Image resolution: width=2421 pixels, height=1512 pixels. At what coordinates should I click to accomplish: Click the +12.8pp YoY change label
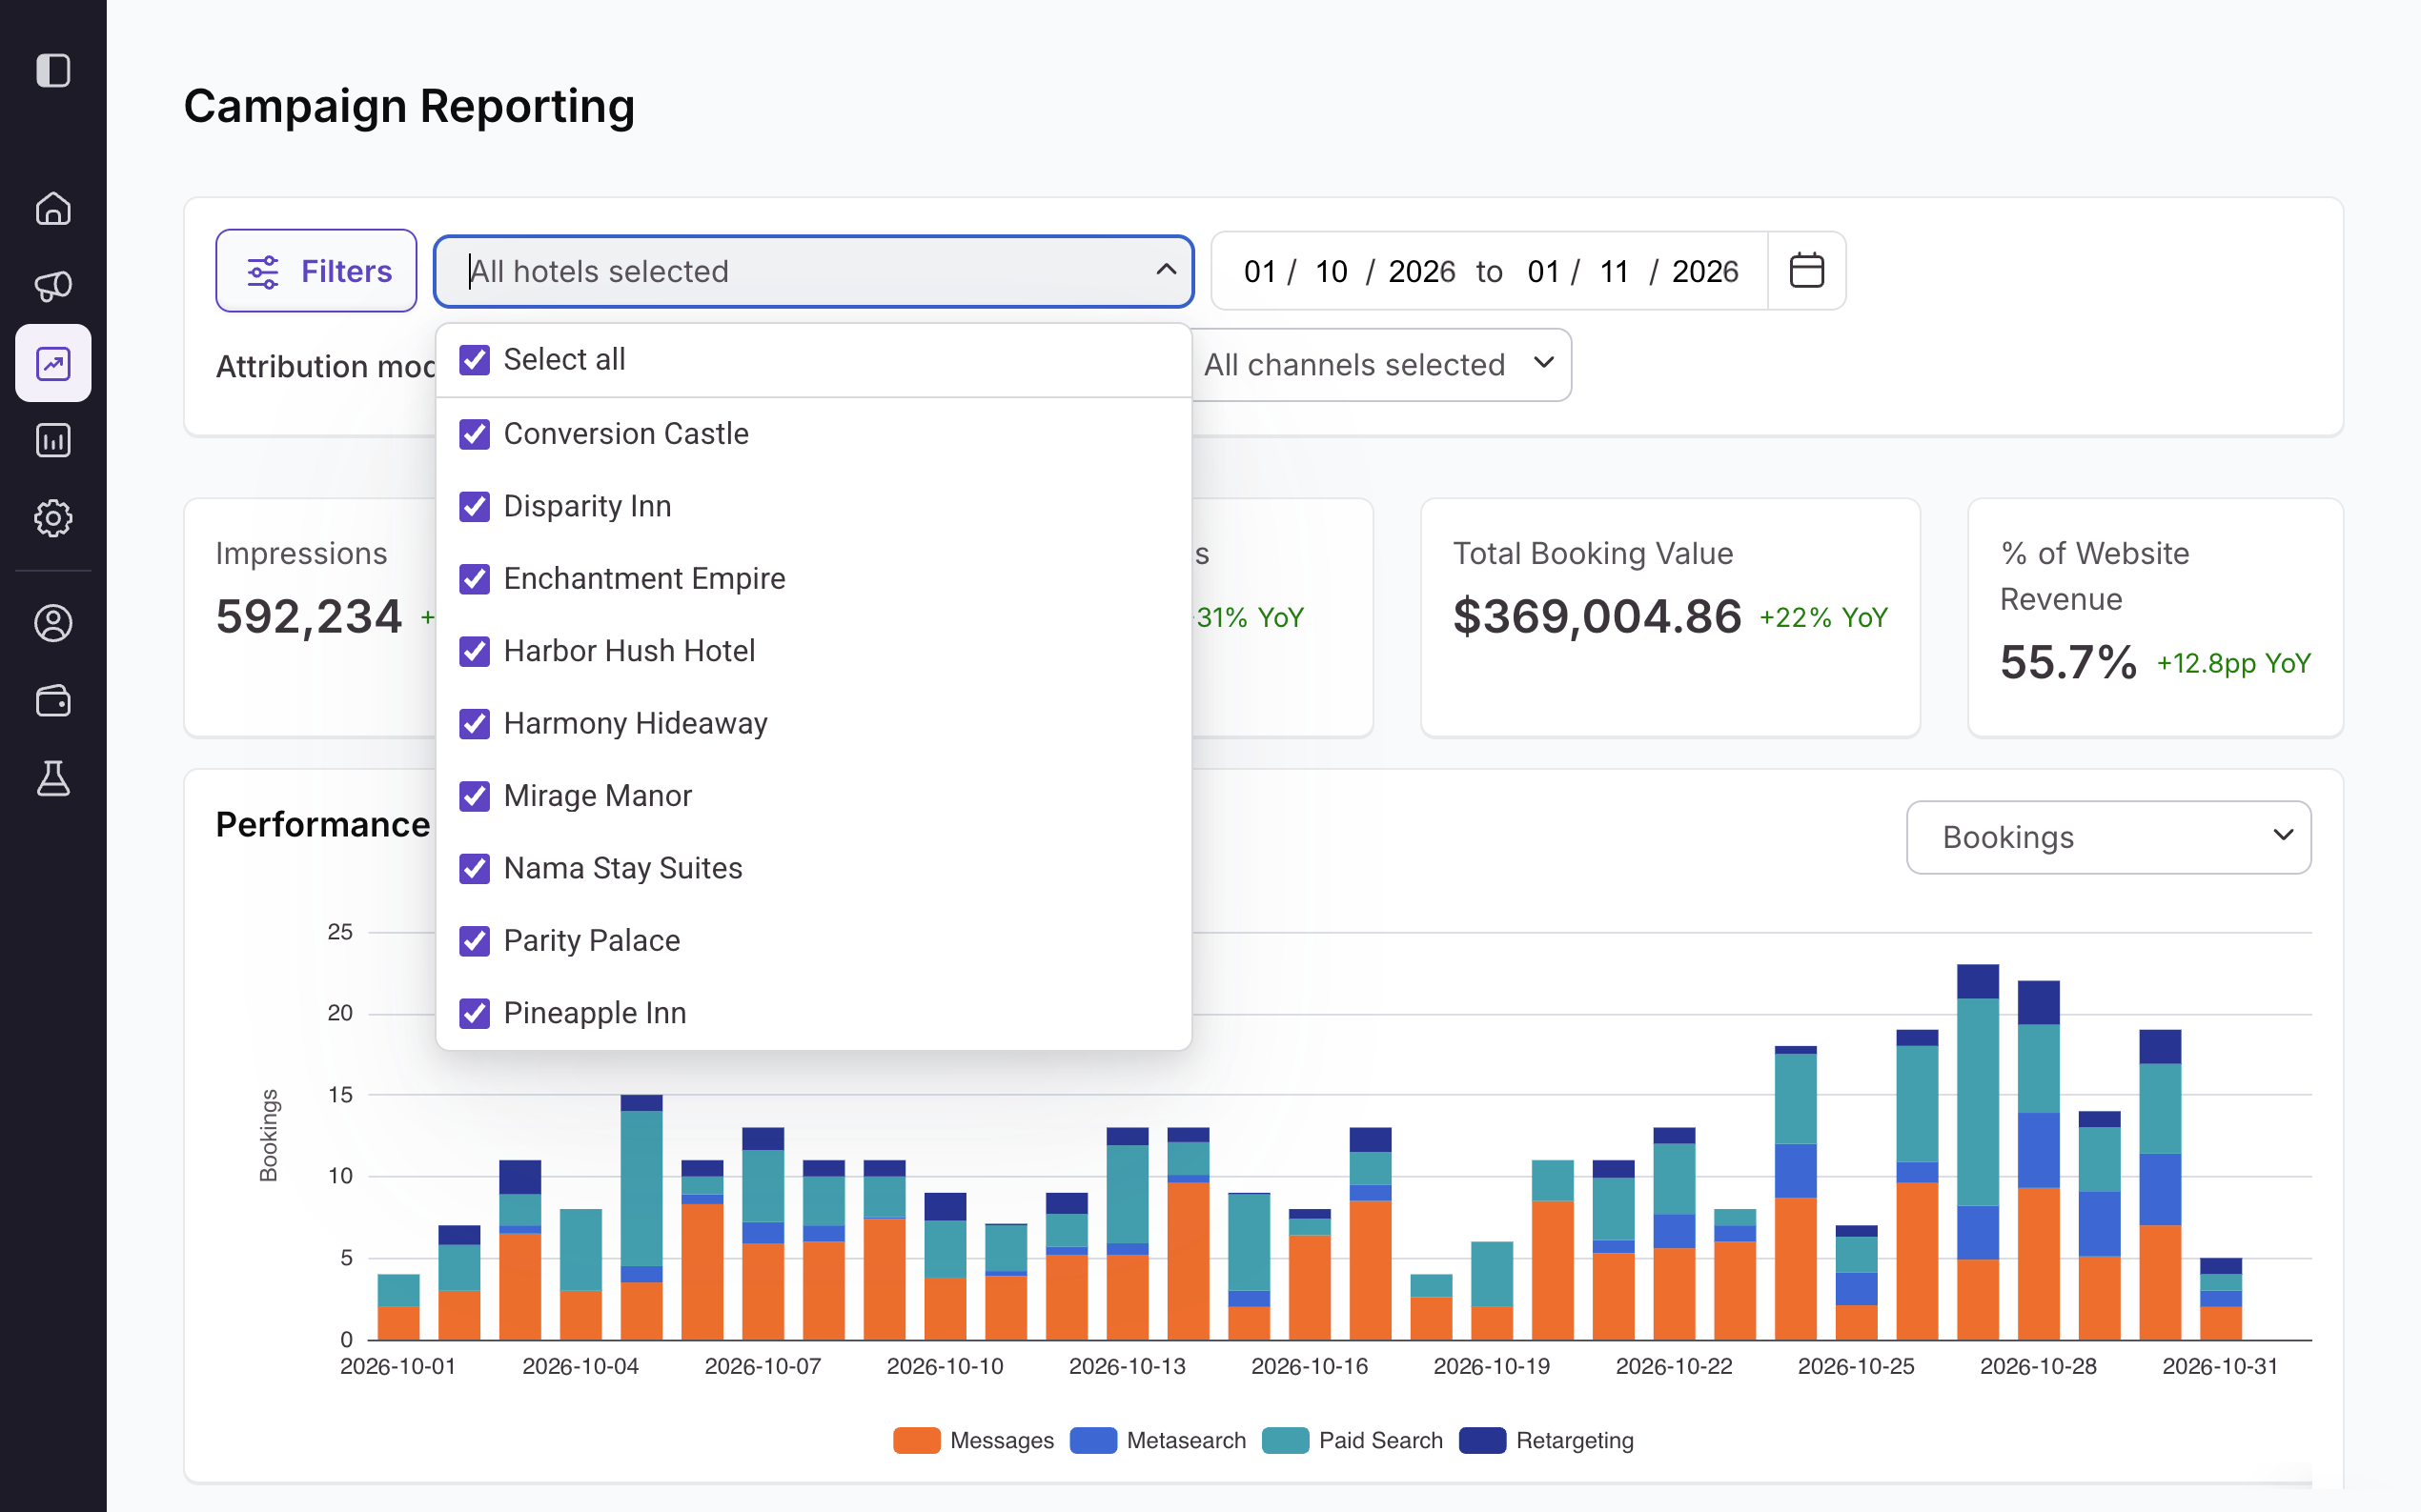pos(2233,664)
